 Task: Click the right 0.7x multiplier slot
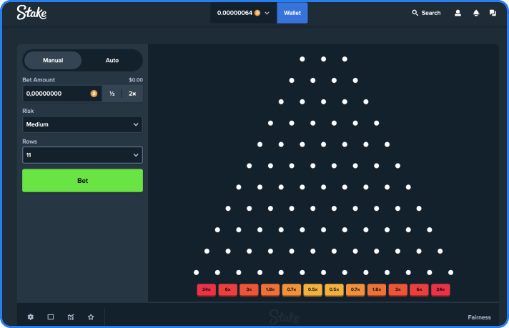[x=355, y=289]
